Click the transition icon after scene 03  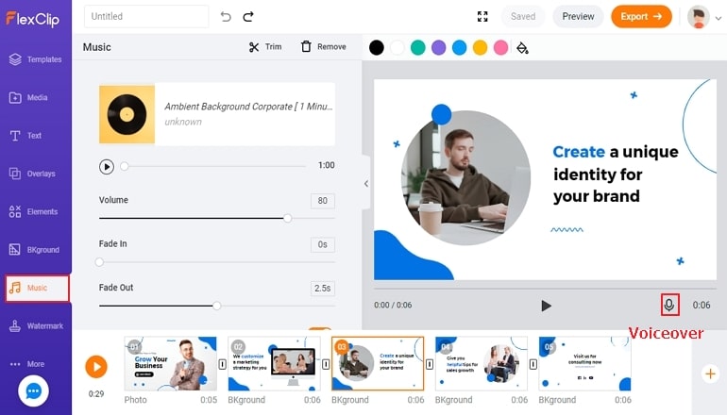[430, 364]
